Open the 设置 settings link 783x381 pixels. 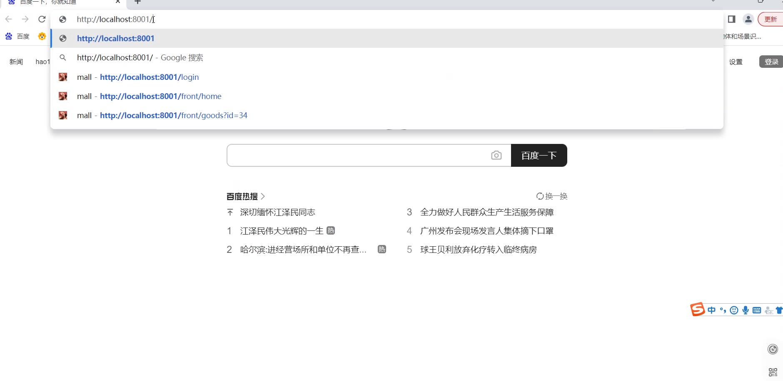(736, 62)
